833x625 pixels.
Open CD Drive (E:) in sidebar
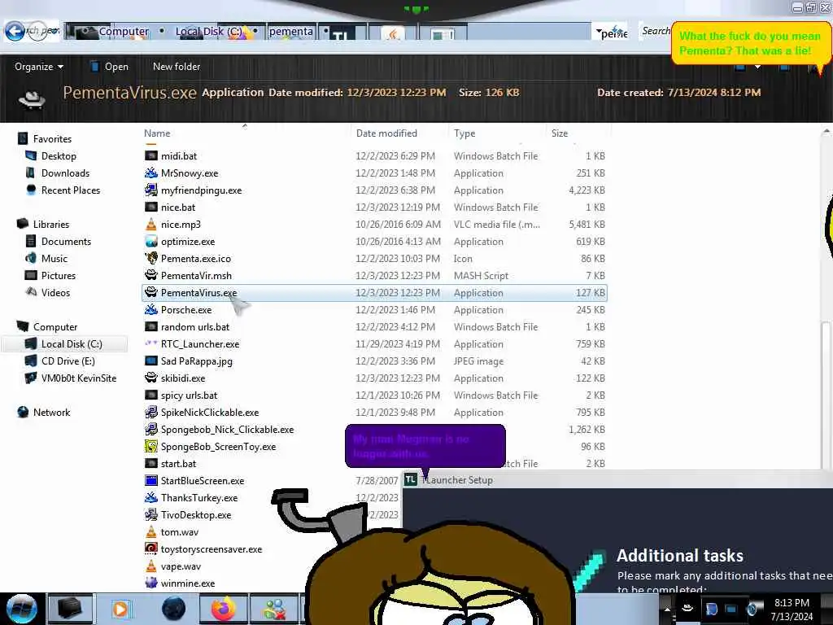click(68, 361)
